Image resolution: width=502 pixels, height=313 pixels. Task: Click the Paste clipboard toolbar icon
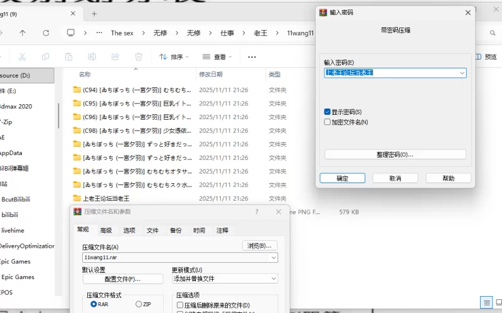[x=69, y=56]
